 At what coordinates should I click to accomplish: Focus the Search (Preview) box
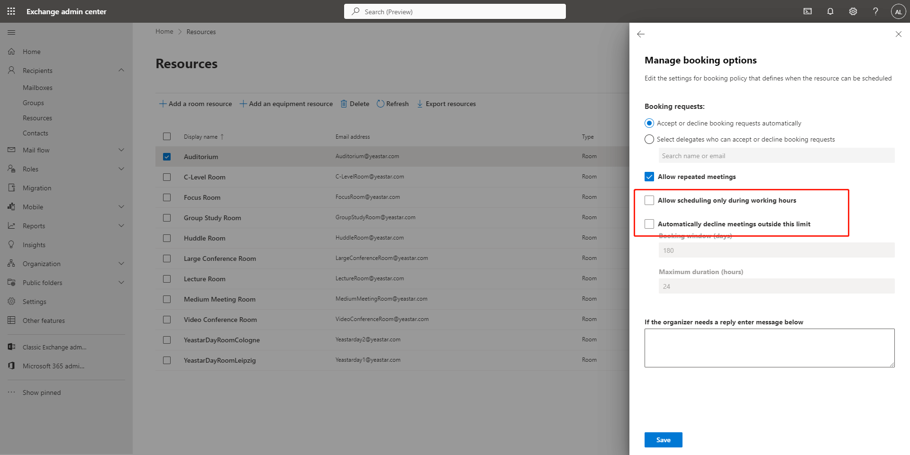click(x=455, y=11)
